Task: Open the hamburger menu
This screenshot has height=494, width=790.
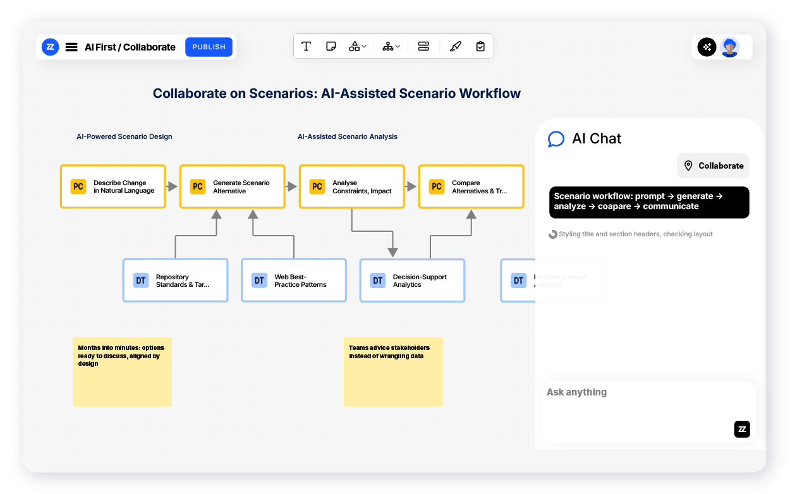Action: click(71, 47)
